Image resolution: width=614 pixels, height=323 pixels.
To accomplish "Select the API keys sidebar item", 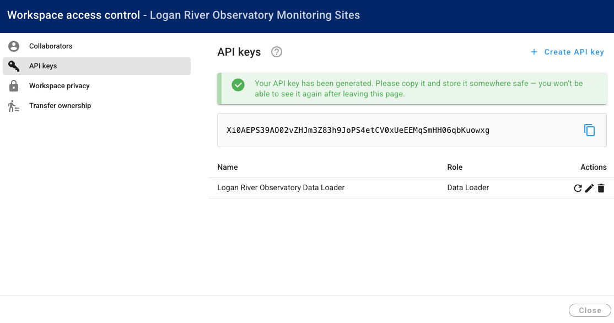I will pos(96,66).
